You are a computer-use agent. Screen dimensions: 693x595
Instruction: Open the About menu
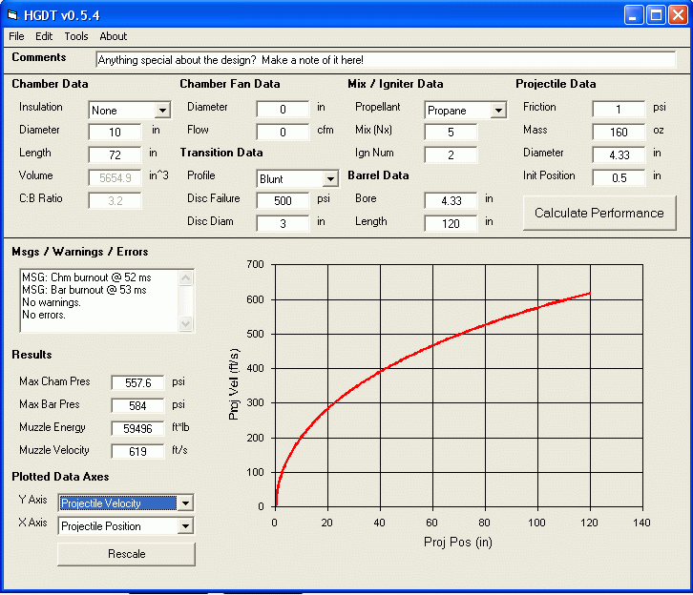coord(113,36)
